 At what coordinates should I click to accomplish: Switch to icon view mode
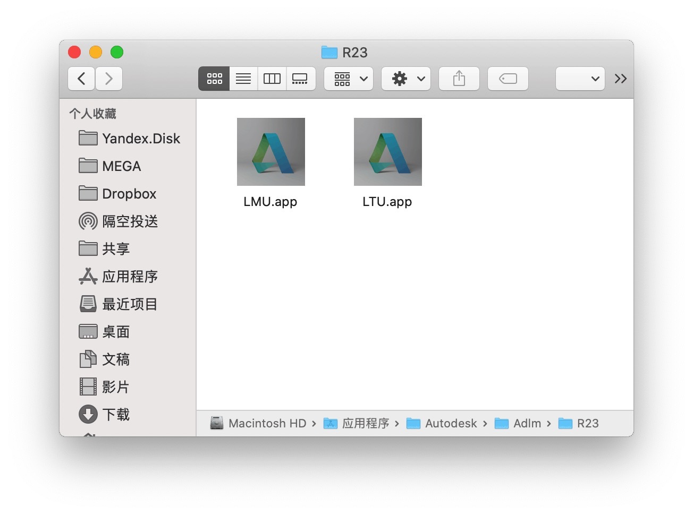tap(214, 79)
